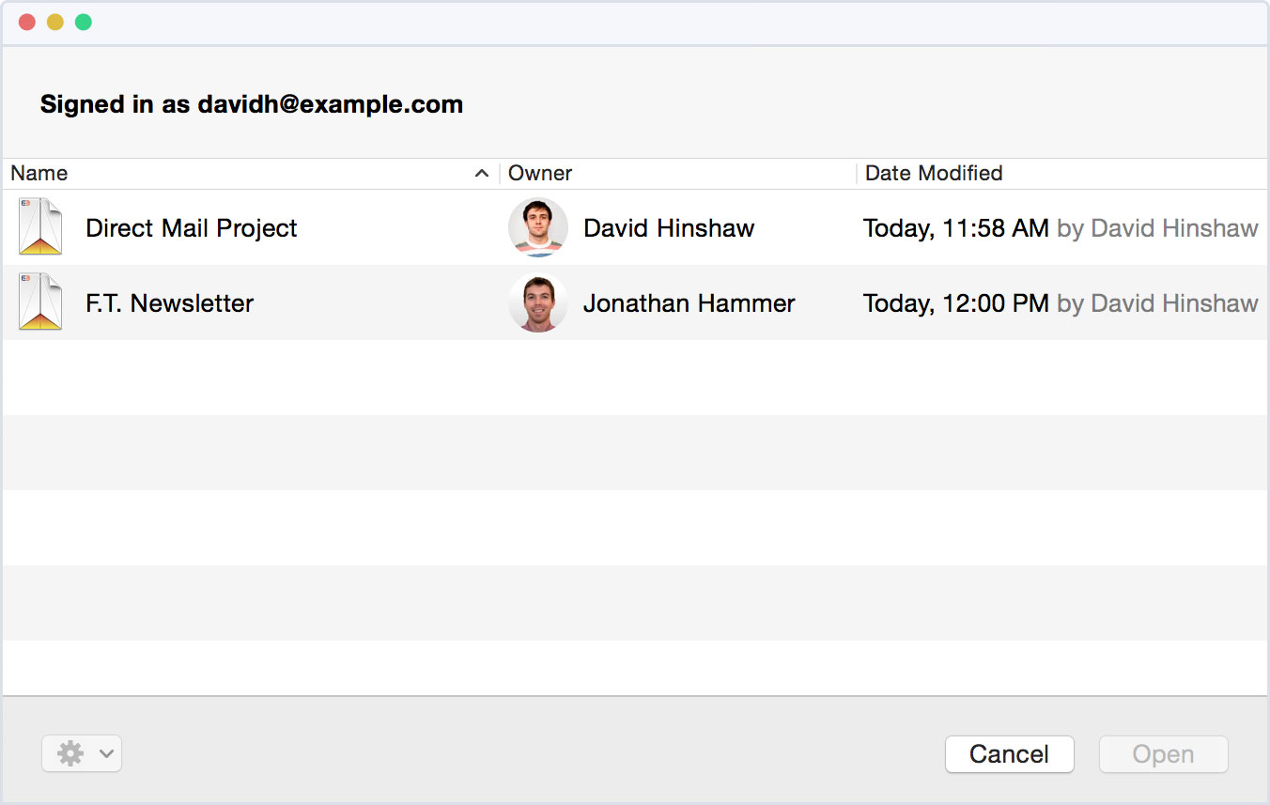Image resolution: width=1270 pixels, height=805 pixels.
Task: Select the F.T. Newsletter row name
Action: [169, 303]
